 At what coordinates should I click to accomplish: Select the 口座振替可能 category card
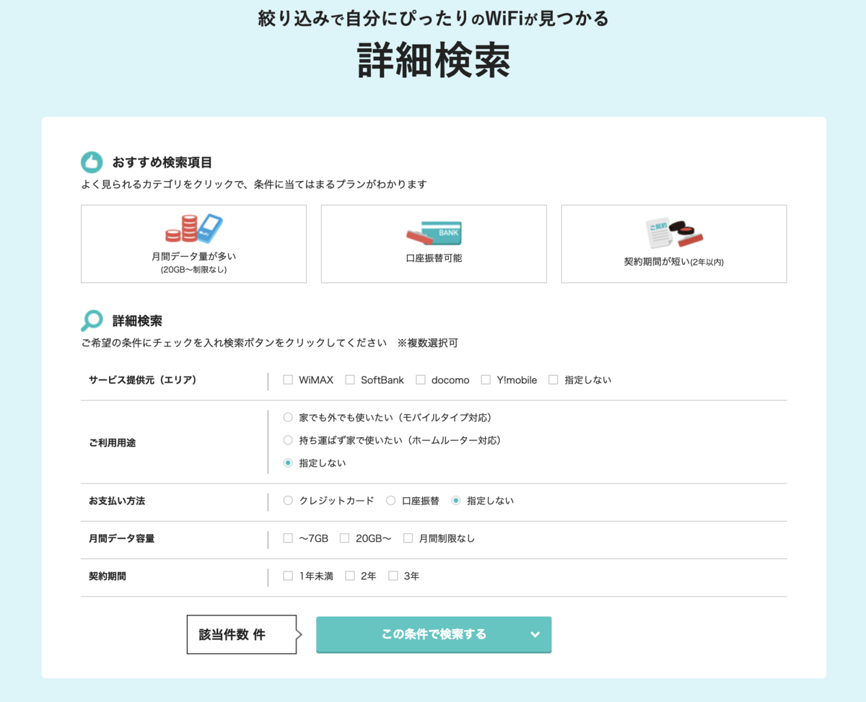tap(434, 244)
